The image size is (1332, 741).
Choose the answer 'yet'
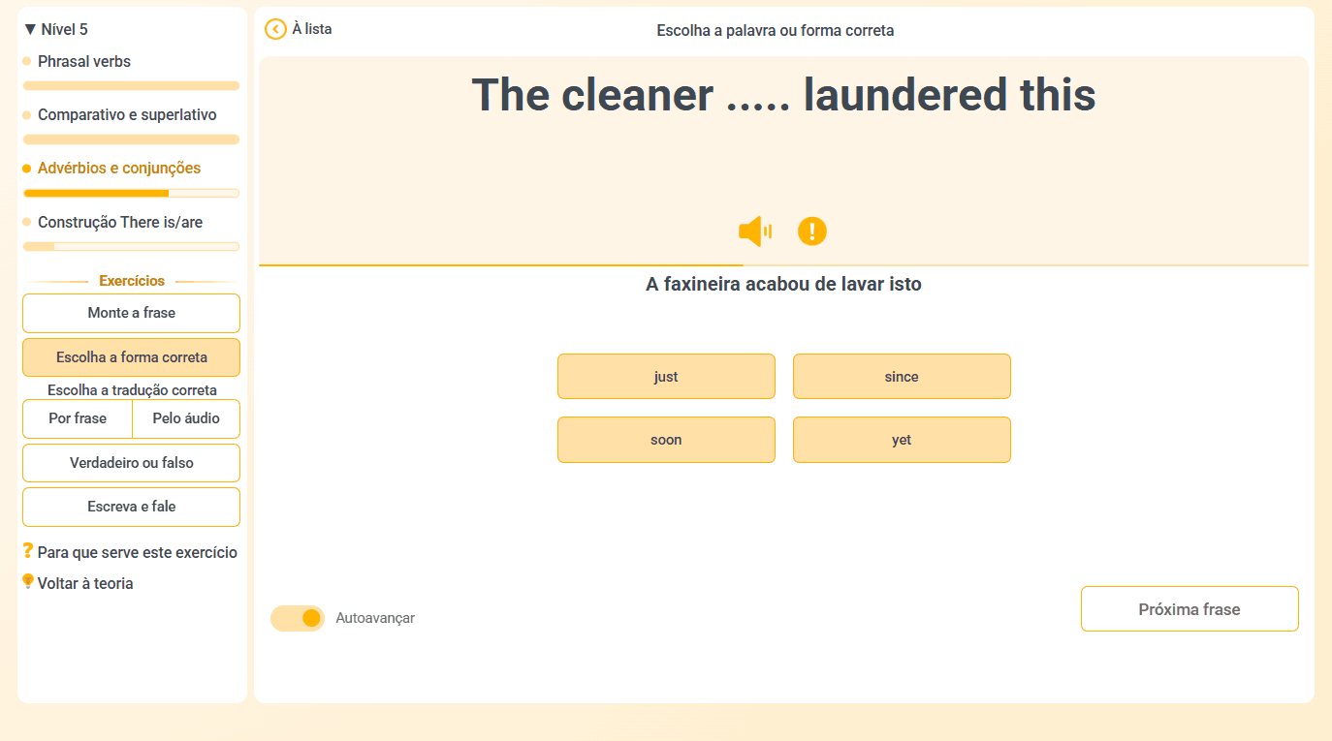(902, 440)
